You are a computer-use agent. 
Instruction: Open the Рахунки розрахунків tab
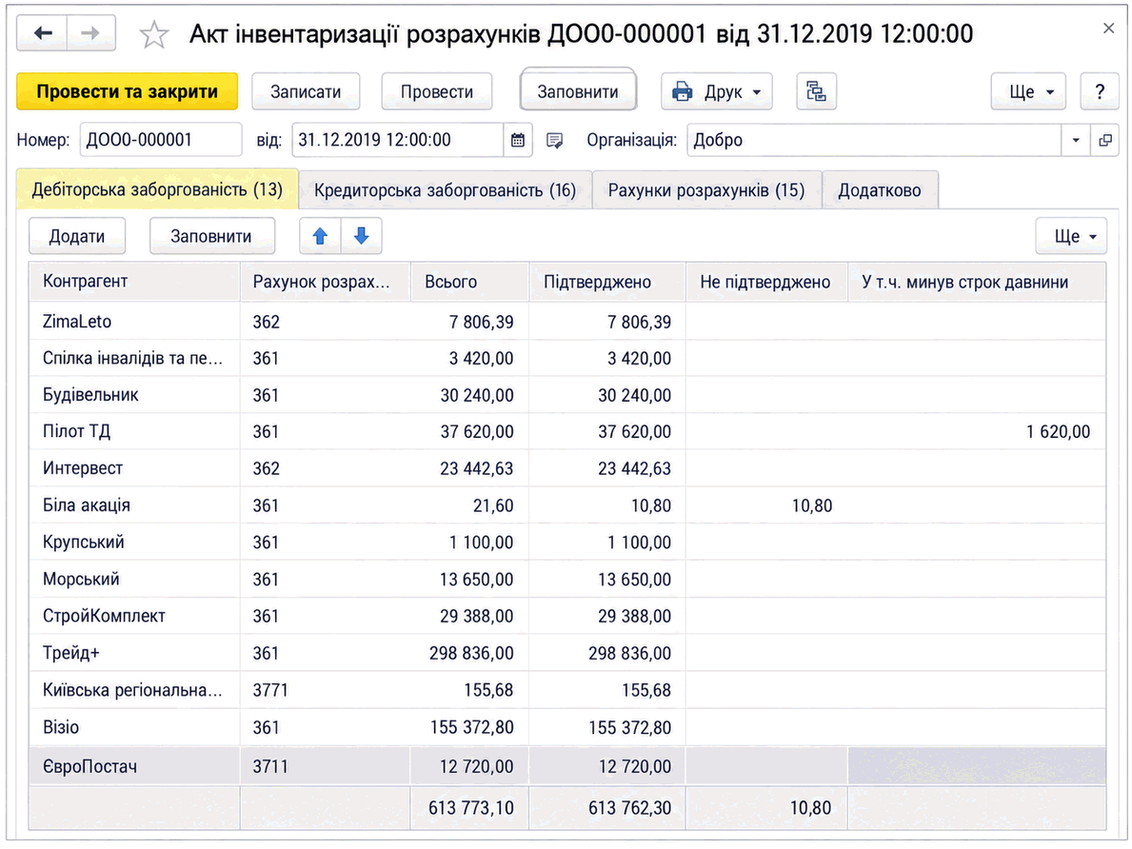(706, 190)
